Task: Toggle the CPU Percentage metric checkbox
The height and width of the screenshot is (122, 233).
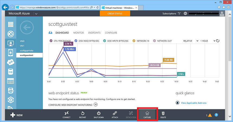Action: click(x=51, y=41)
